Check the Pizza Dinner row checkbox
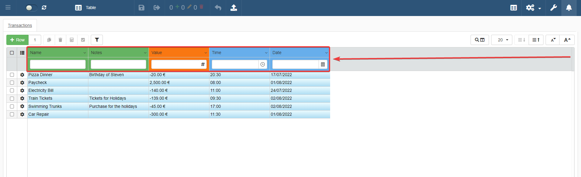The height and width of the screenshot is (177, 581). pos(12,75)
